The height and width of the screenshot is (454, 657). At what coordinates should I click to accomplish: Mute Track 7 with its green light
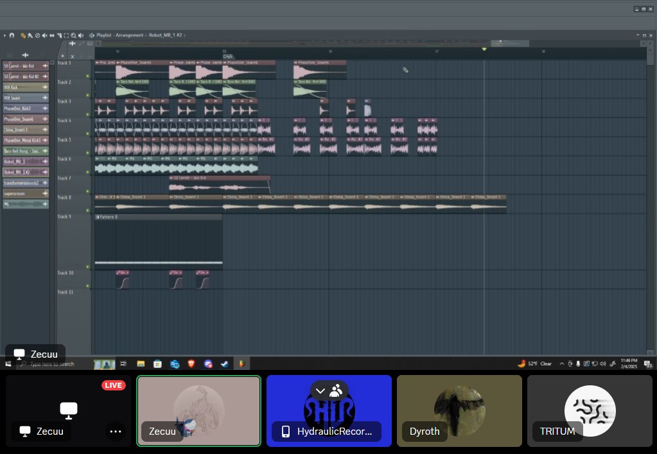coord(87,191)
